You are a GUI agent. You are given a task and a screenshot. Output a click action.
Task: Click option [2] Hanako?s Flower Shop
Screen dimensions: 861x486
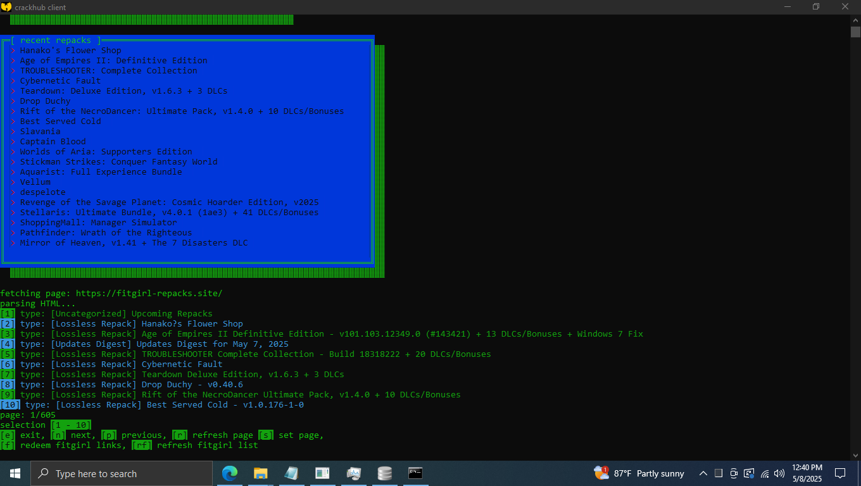pos(122,323)
